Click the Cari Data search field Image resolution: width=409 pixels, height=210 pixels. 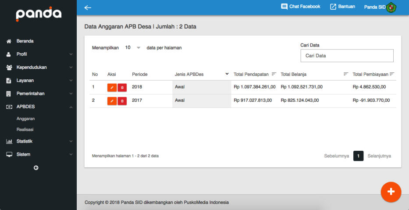pos(347,56)
